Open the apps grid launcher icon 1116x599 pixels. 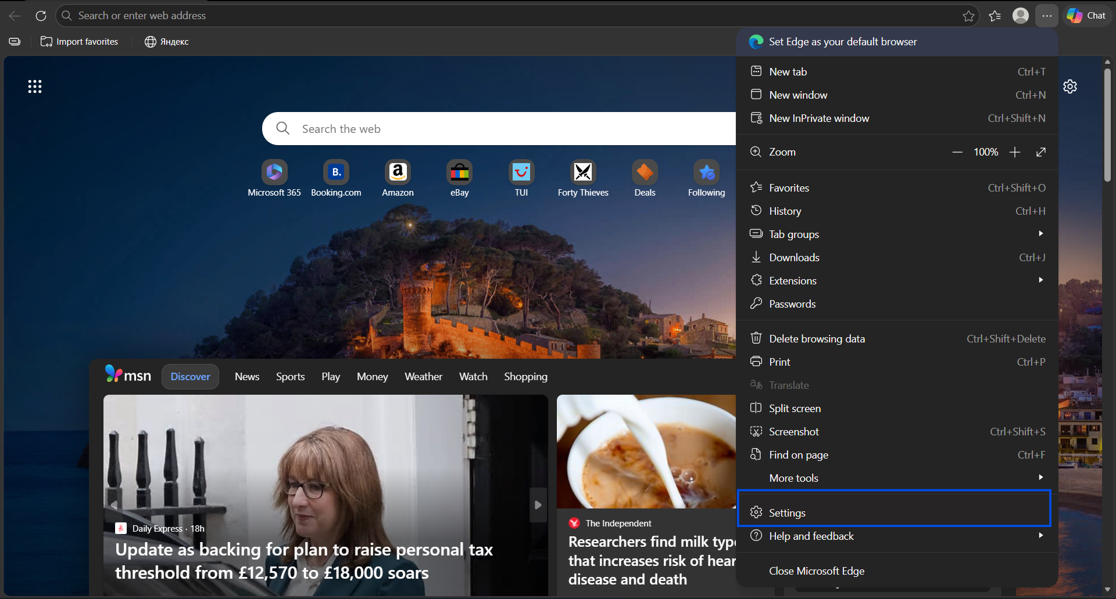tap(35, 86)
